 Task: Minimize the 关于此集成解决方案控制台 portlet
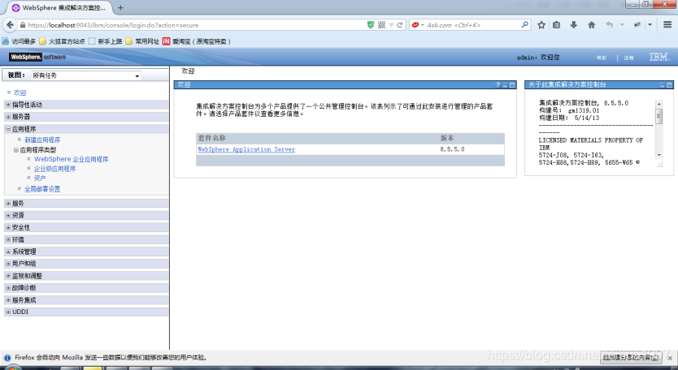coord(662,85)
